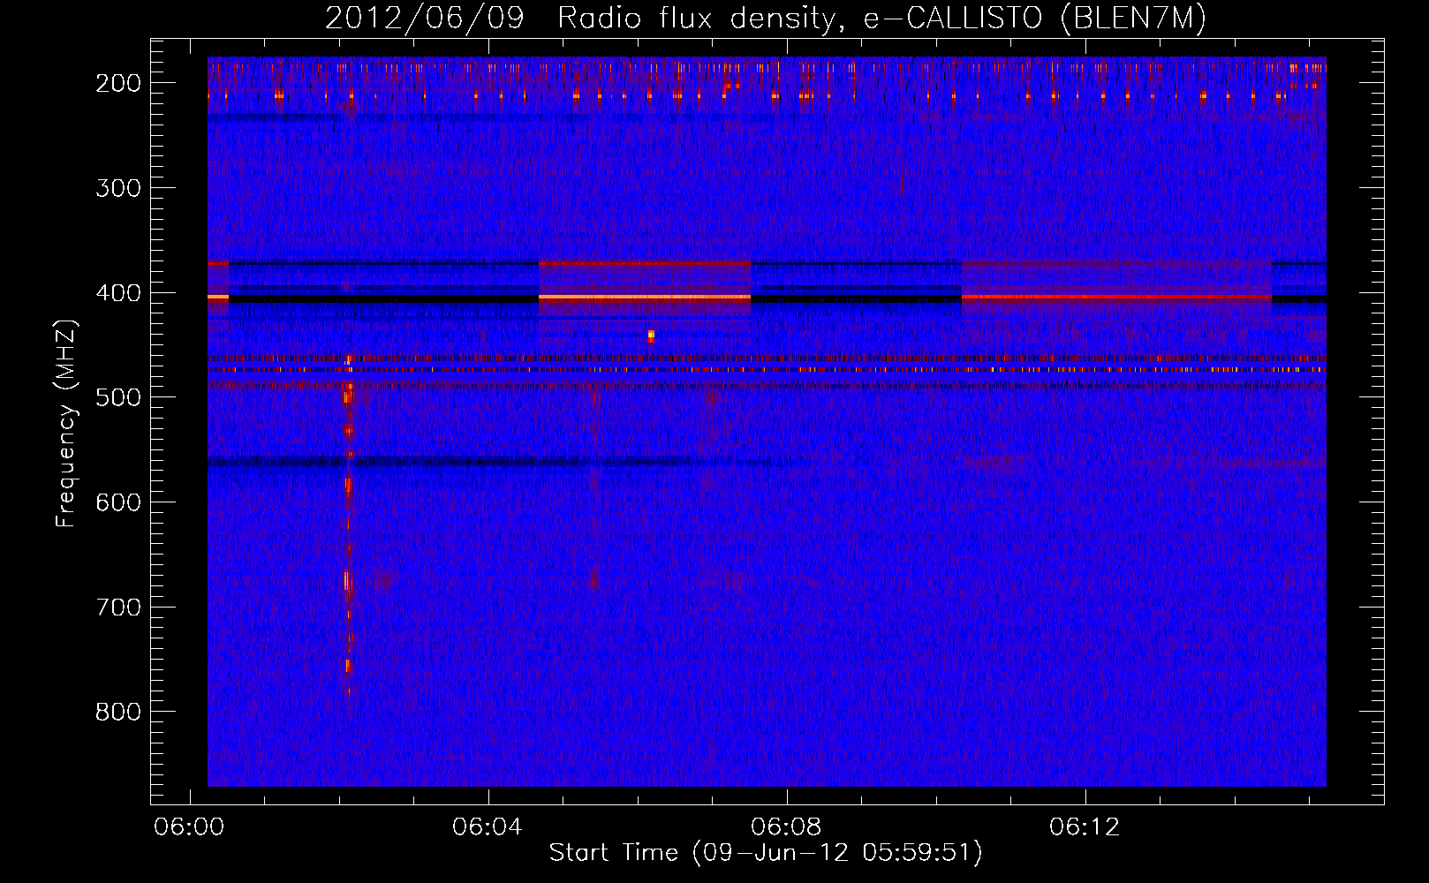Click the 06:00 time tick label
This screenshot has width=1429, height=883.
pos(189,827)
